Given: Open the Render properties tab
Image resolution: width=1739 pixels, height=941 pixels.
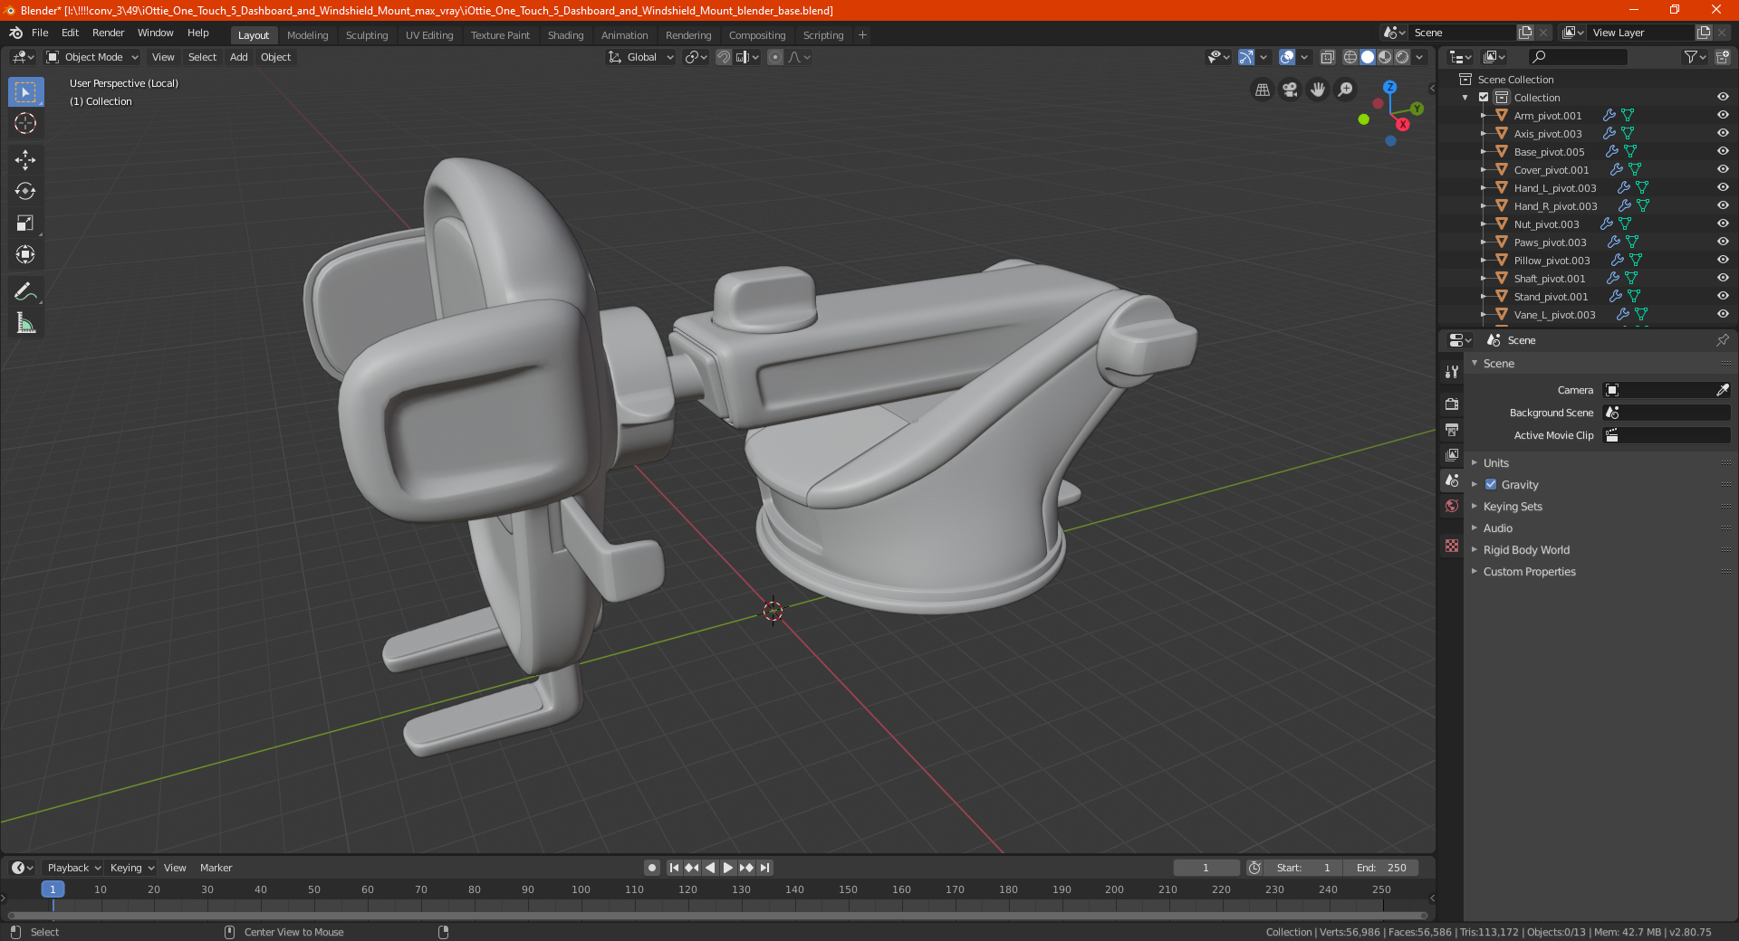Looking at the screenshot, I should [1452, 404].
